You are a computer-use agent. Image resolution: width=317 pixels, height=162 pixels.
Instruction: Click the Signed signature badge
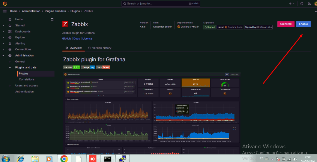[x=210, y=27]
